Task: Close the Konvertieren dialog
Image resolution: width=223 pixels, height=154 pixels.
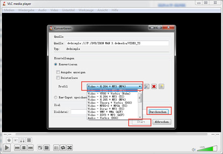Action: point(169,27)
